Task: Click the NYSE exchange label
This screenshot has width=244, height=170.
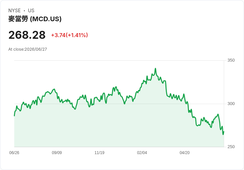Action: tap(15, 11)
